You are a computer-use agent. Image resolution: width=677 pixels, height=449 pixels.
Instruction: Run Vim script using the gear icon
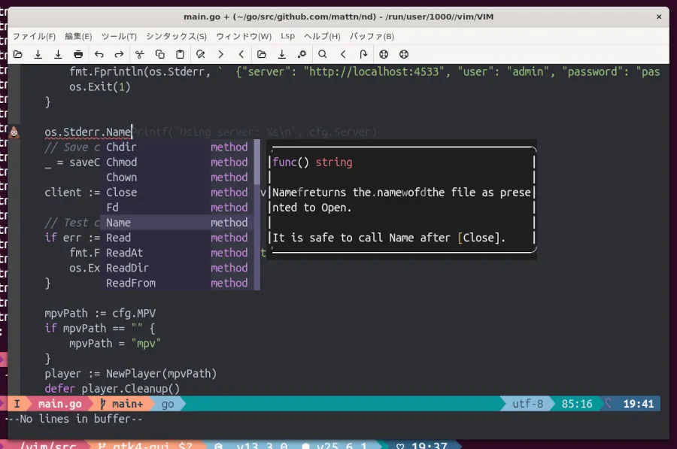[302, 54]
